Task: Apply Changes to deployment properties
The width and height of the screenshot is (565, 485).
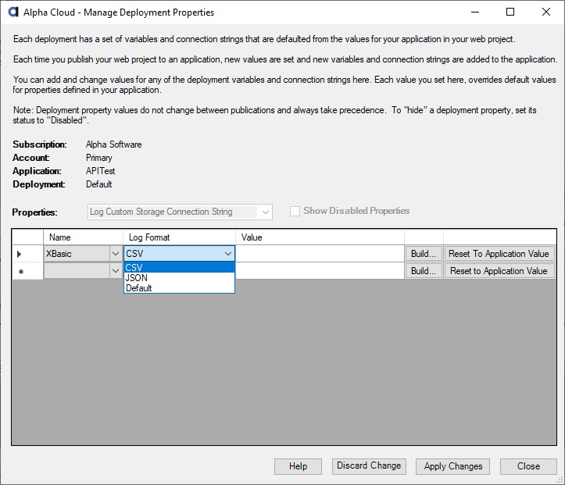Action: click(x=453, y=466)
